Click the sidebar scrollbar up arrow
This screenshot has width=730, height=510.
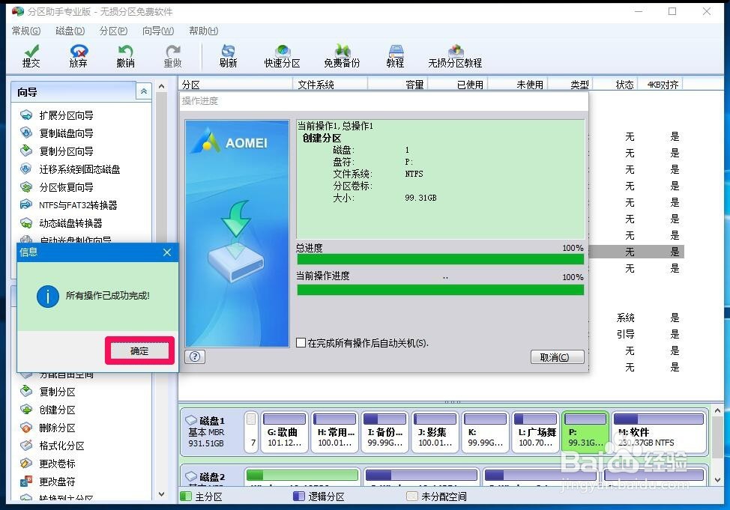[162, 87]
